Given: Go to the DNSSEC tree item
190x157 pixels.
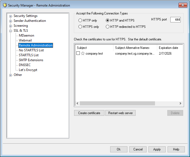Looking at the screenshot, I should pos(25,65).
